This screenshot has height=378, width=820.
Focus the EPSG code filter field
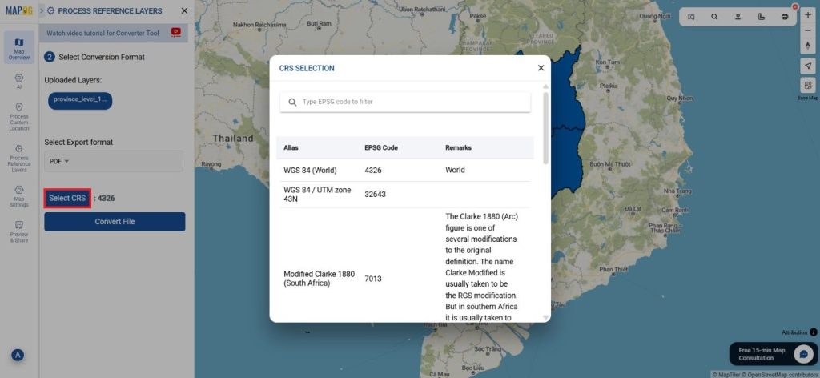[405, 102]
